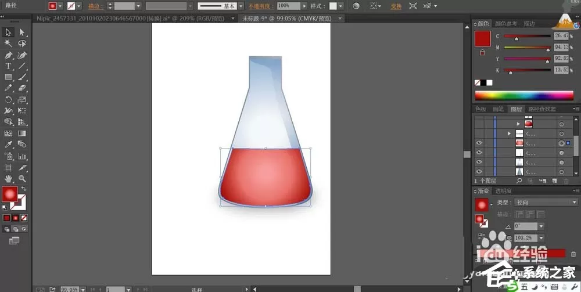Image resolution: width=581 pixels, height=292 pixels.
Task: Select the Lasso tool
Action: pos(22,44)
